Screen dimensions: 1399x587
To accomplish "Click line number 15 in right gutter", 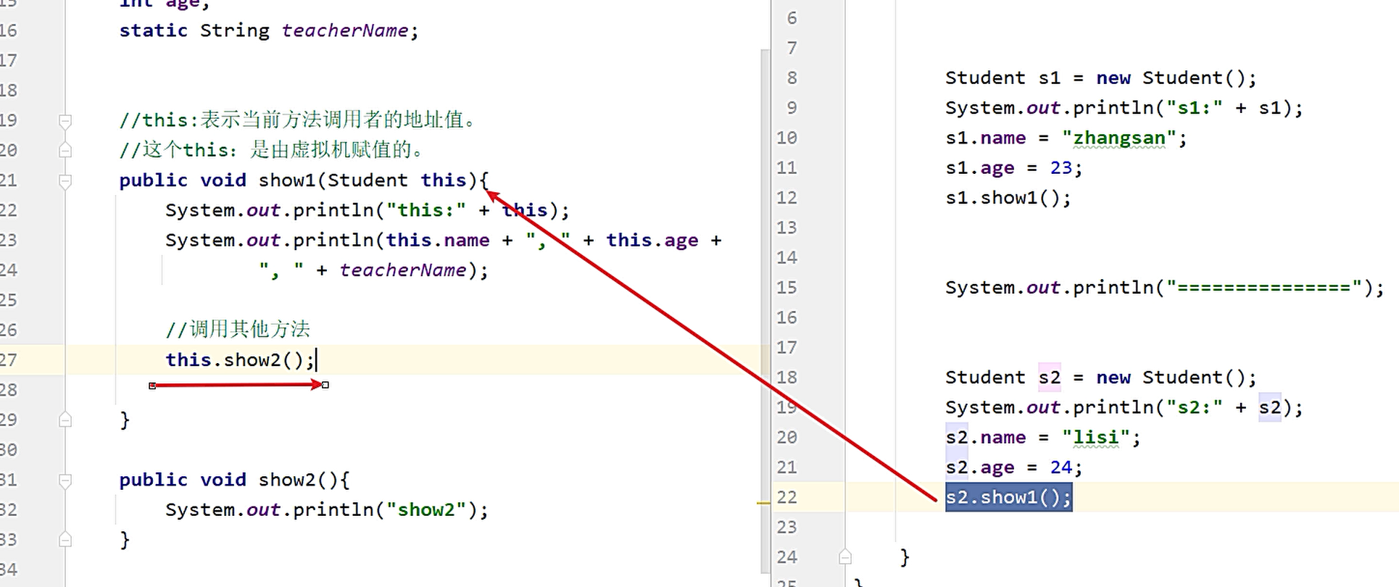I will (x=786, y=288).
